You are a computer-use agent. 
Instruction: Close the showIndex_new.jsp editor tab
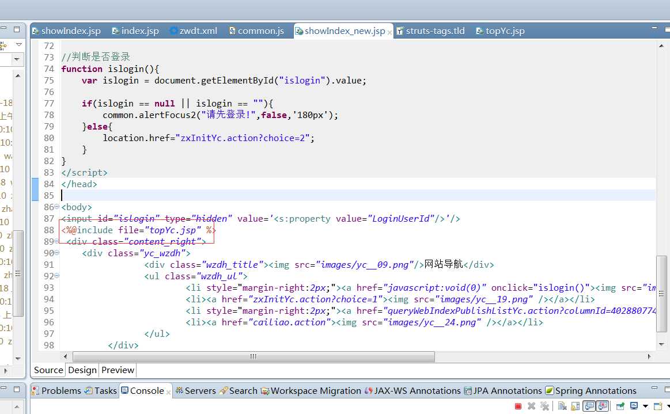389,32
